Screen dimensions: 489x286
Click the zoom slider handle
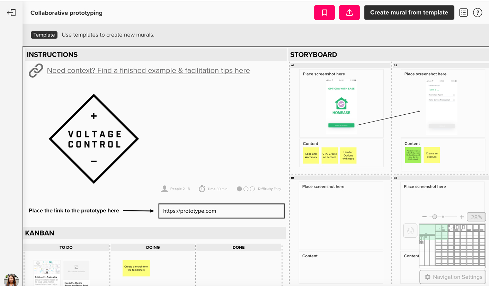click(x=435, y=217)
